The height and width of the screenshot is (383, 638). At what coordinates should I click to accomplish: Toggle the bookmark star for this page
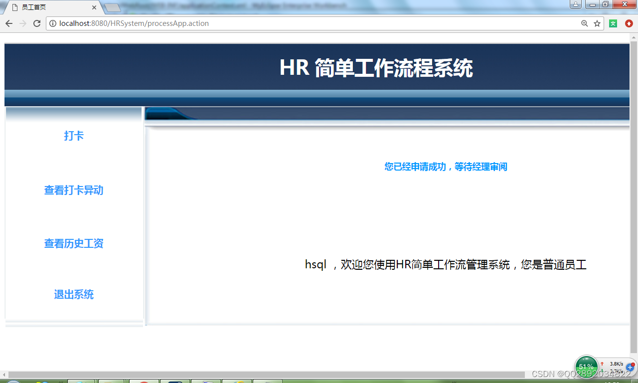[x=597, y=23]
